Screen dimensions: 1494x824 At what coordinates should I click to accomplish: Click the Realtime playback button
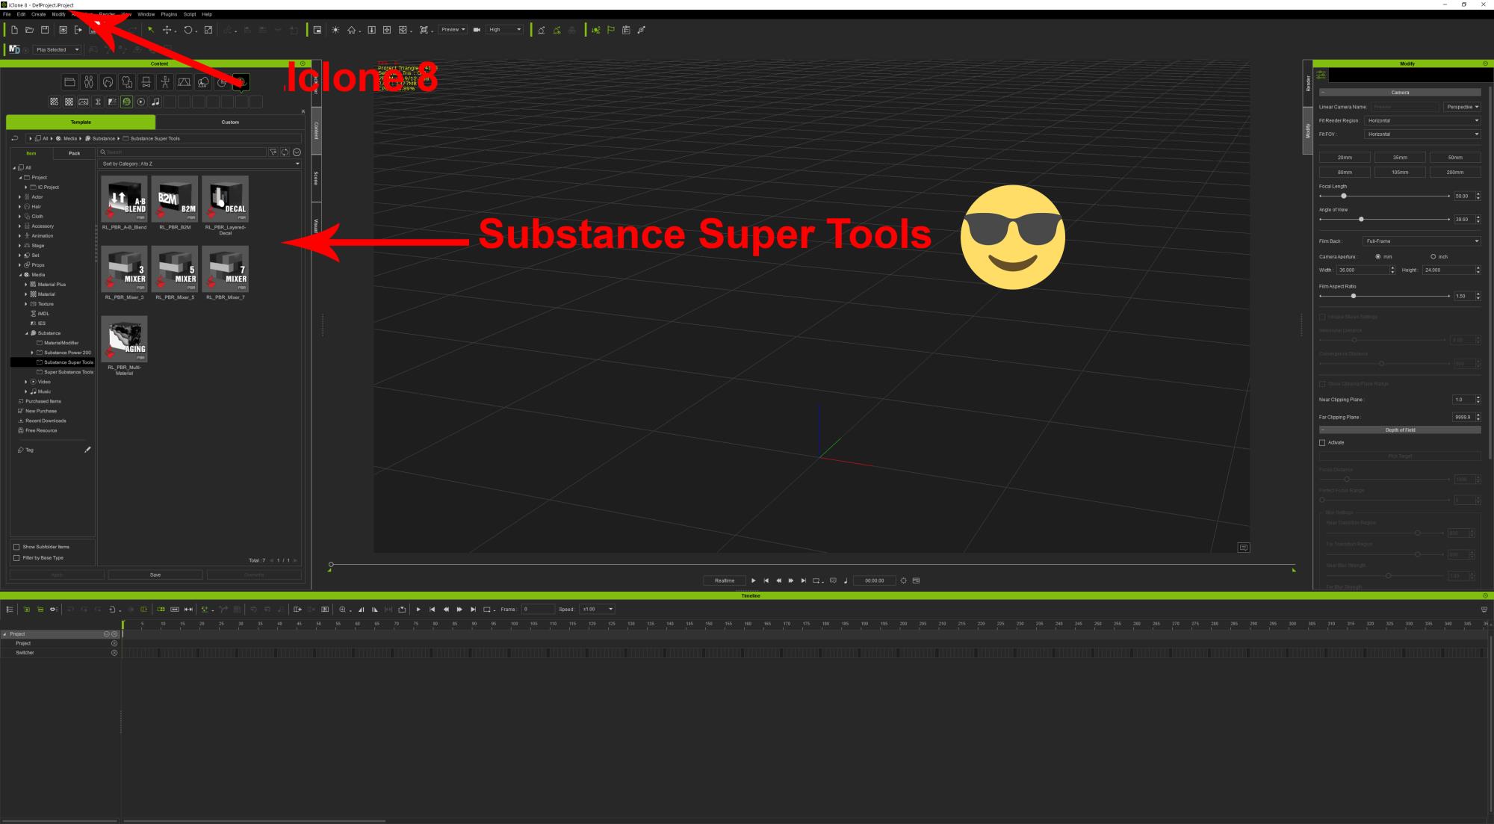click(x=725, y=580)
